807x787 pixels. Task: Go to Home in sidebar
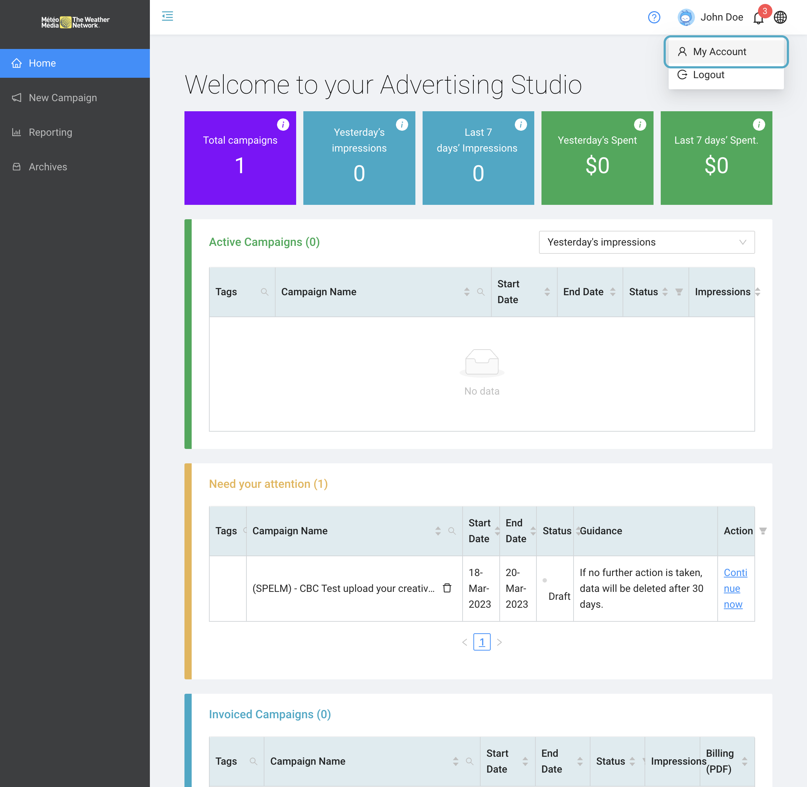tap(75, 63)
